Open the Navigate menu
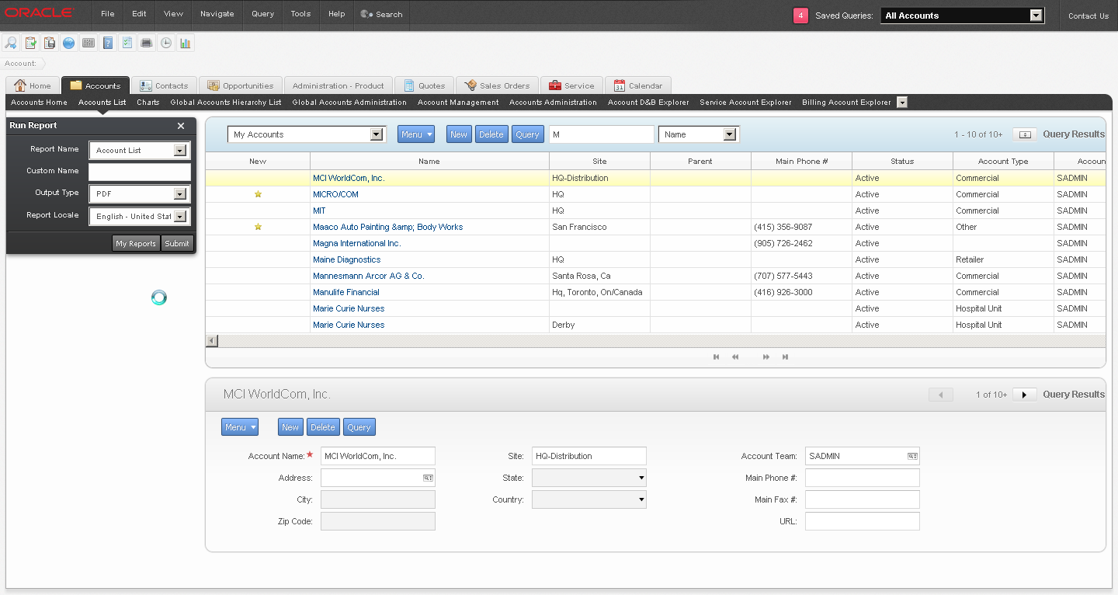 [217, 14]
